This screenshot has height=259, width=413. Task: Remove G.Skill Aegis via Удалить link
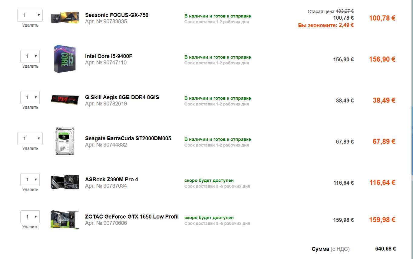click(x=30, y=108)
